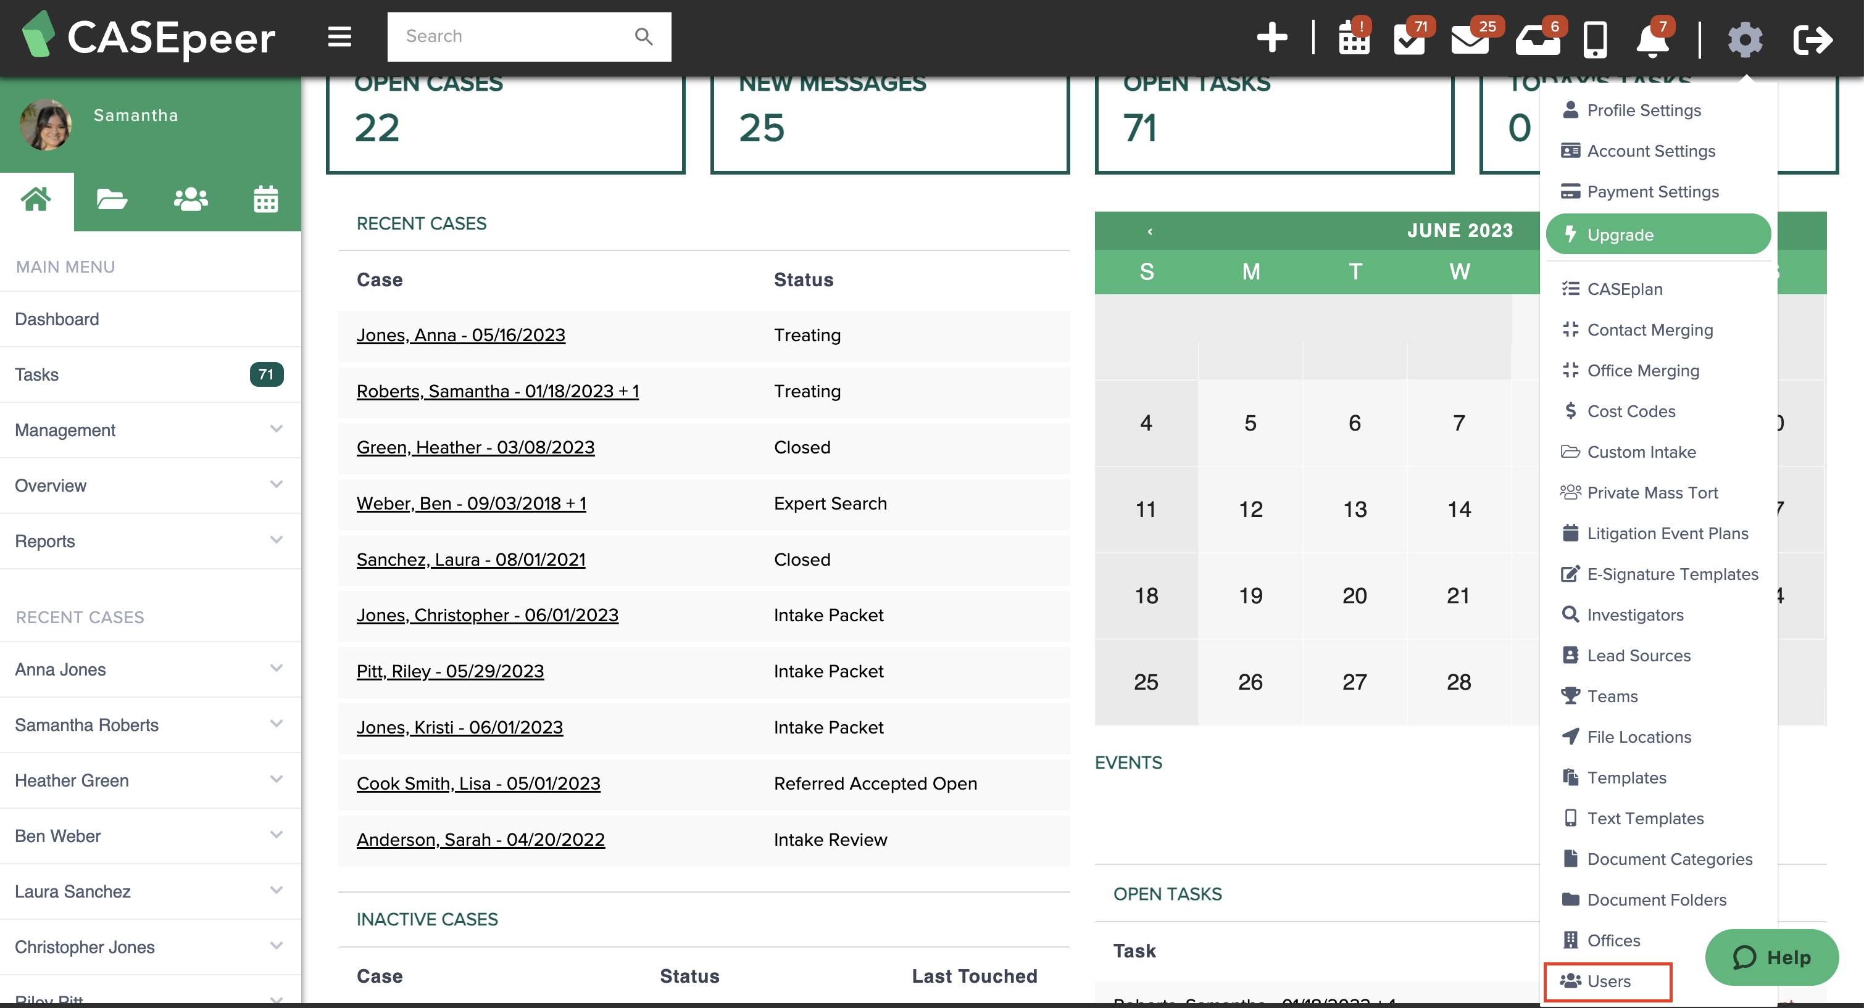Expand the Overview menu
This screenshot has width=1864, height=1008.
151,485
